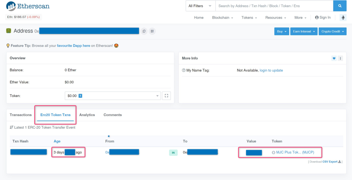352x180 pixels.
Task: Focus the search by address field
Action: [274, 6]
